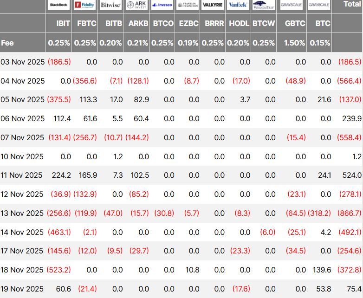Viewport: 363px width, 298px height.
Task: Open the Invesco logo
Action: tap(162, 5)
